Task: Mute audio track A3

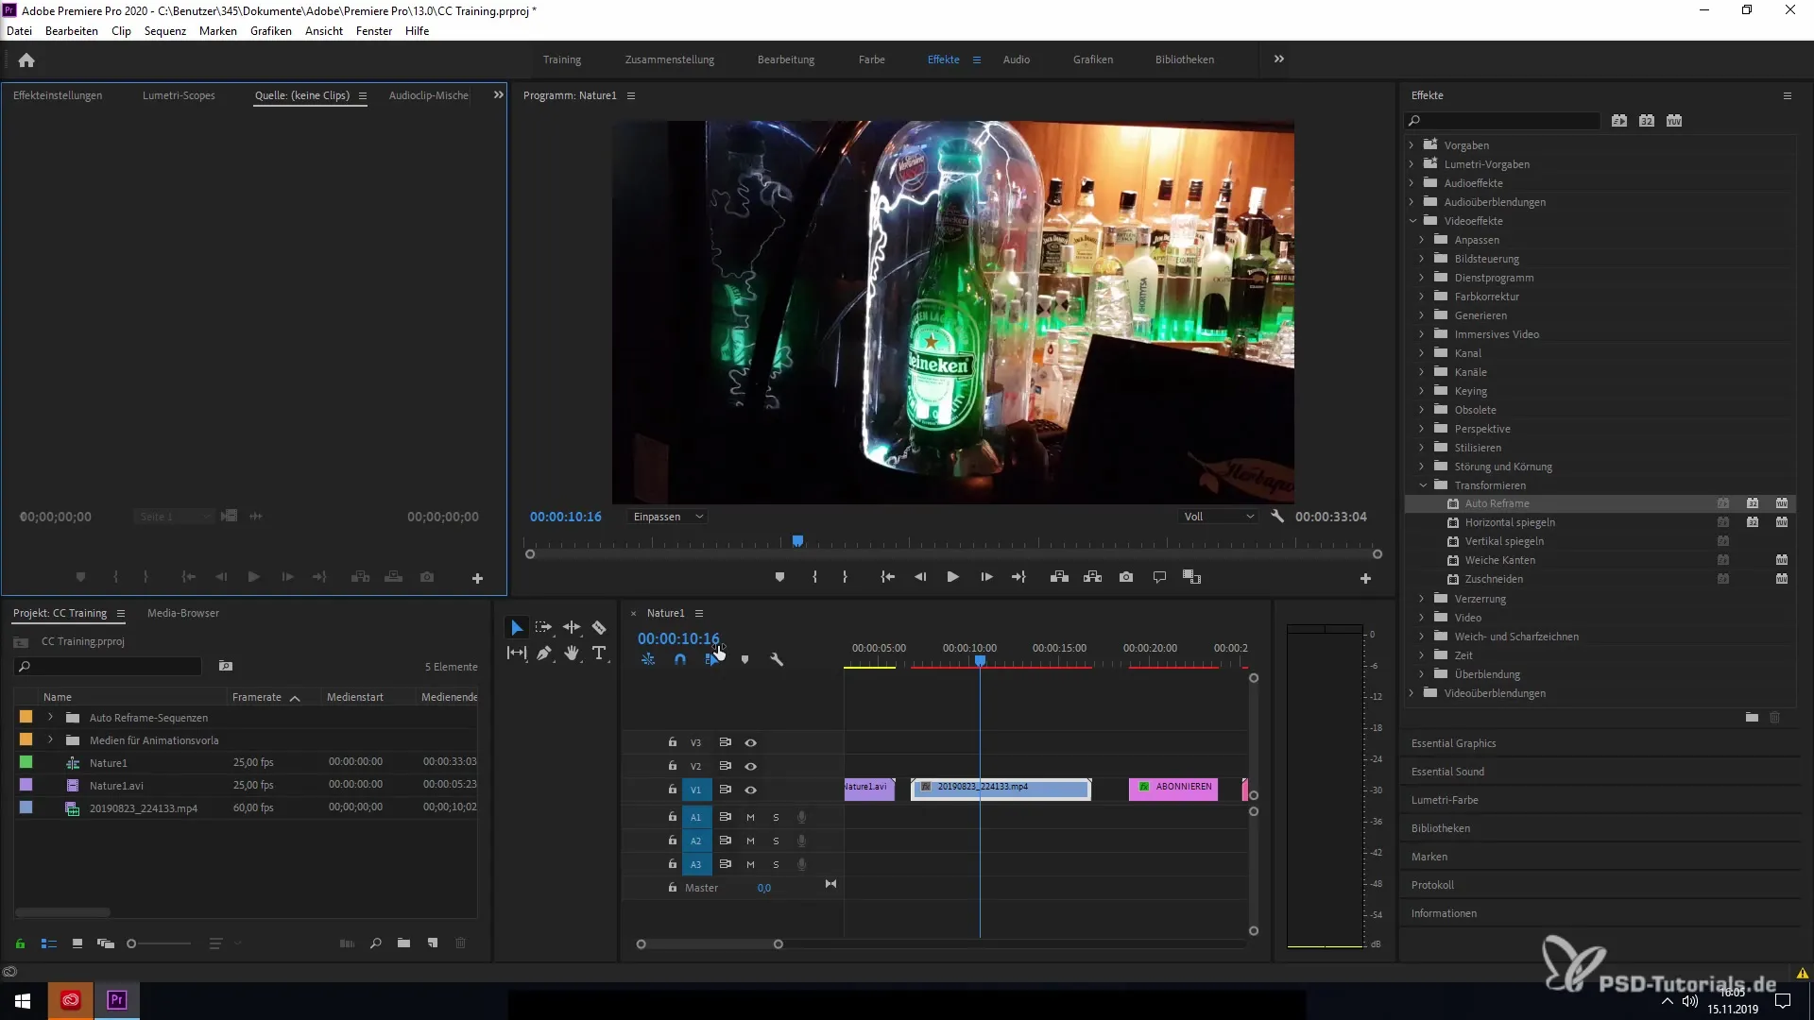Action: (750, 864)
